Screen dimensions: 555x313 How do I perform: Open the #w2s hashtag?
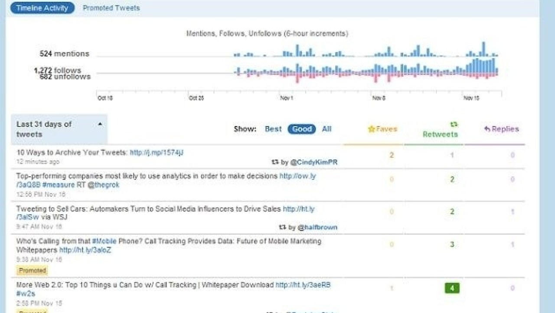(26, 293)
